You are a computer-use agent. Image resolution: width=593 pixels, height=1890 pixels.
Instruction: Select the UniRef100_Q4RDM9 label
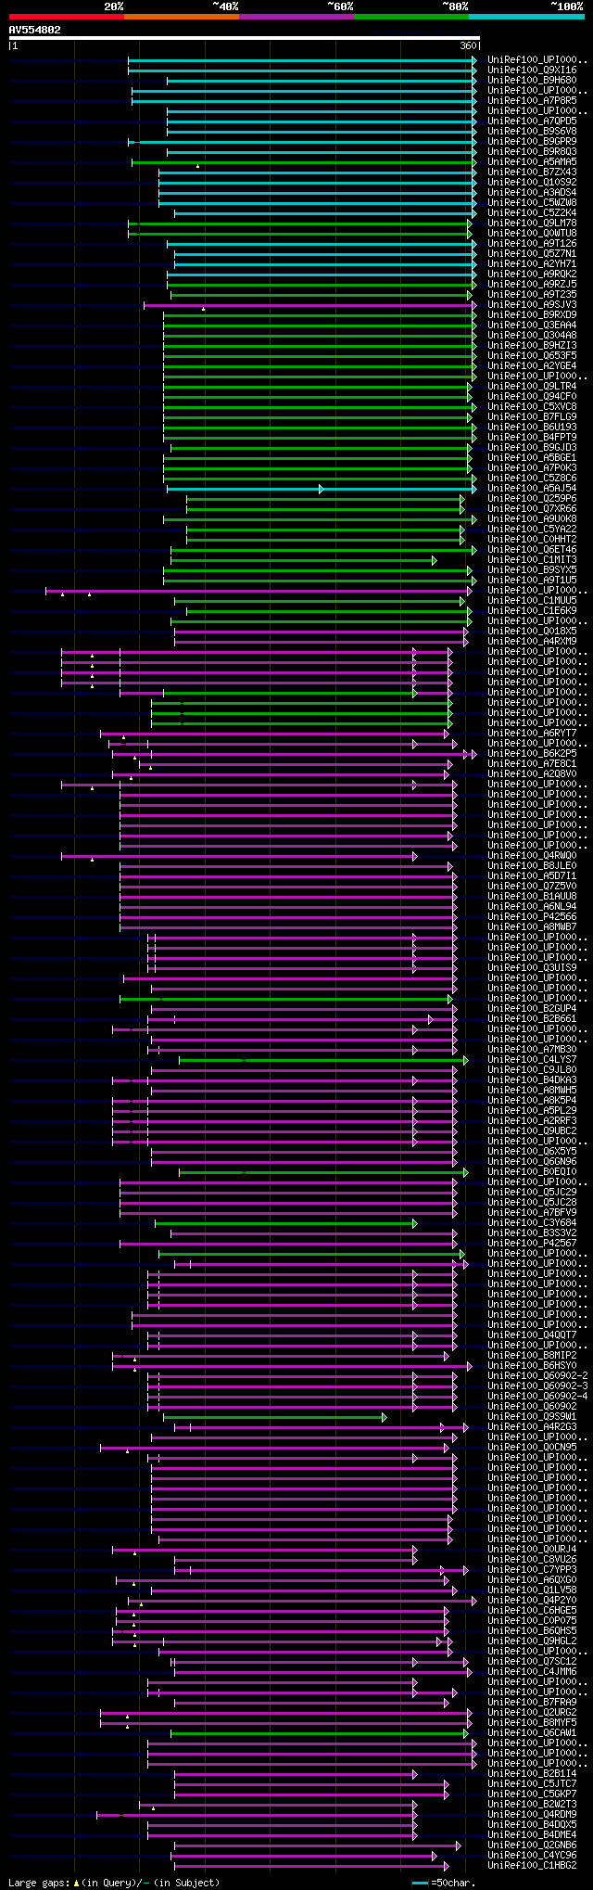click(532, 1814)
